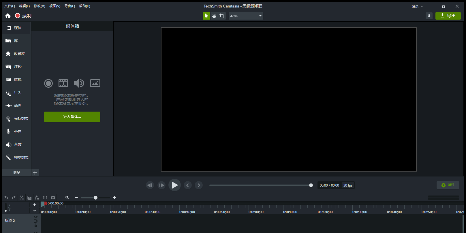Viewport: 466px width, 233px height.
Task: Open the 光标效果 cursor effects tab
Action: point(17,119)
